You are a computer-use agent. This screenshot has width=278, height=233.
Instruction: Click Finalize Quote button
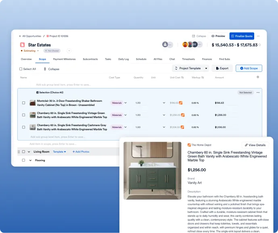click(x=242, y=36)
